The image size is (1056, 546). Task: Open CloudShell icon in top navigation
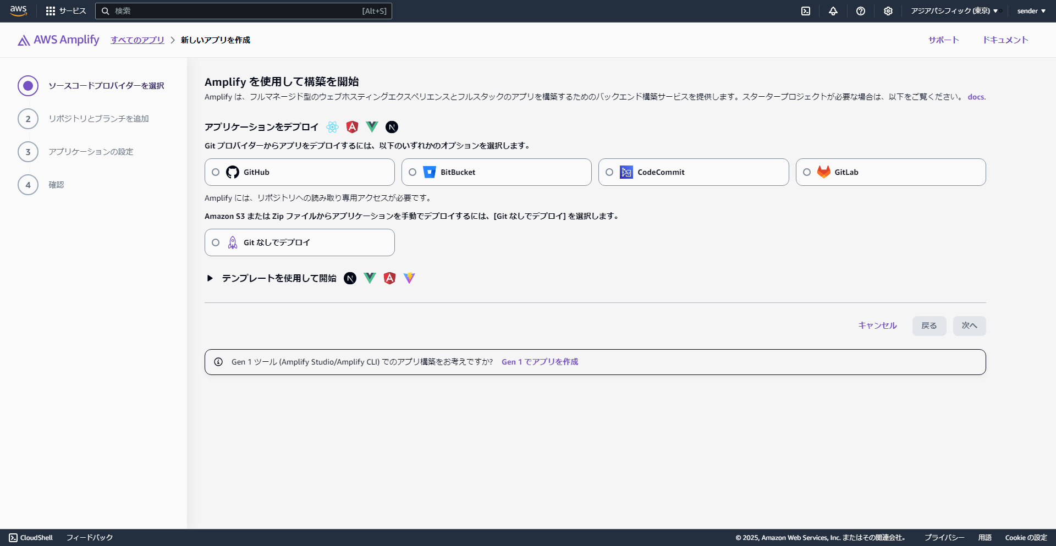(806, 11)
